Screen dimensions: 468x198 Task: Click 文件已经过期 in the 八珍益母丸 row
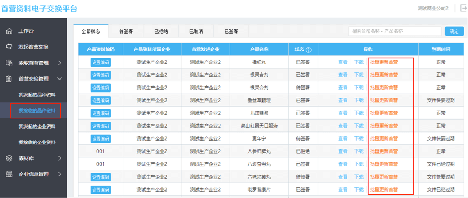click(x=441, y=164)
